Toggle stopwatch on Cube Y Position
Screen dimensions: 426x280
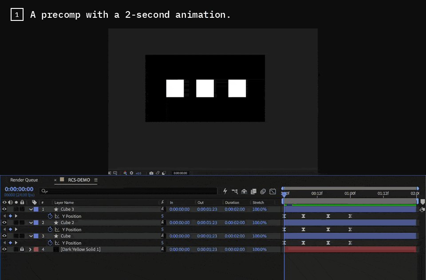coord(50,243)
